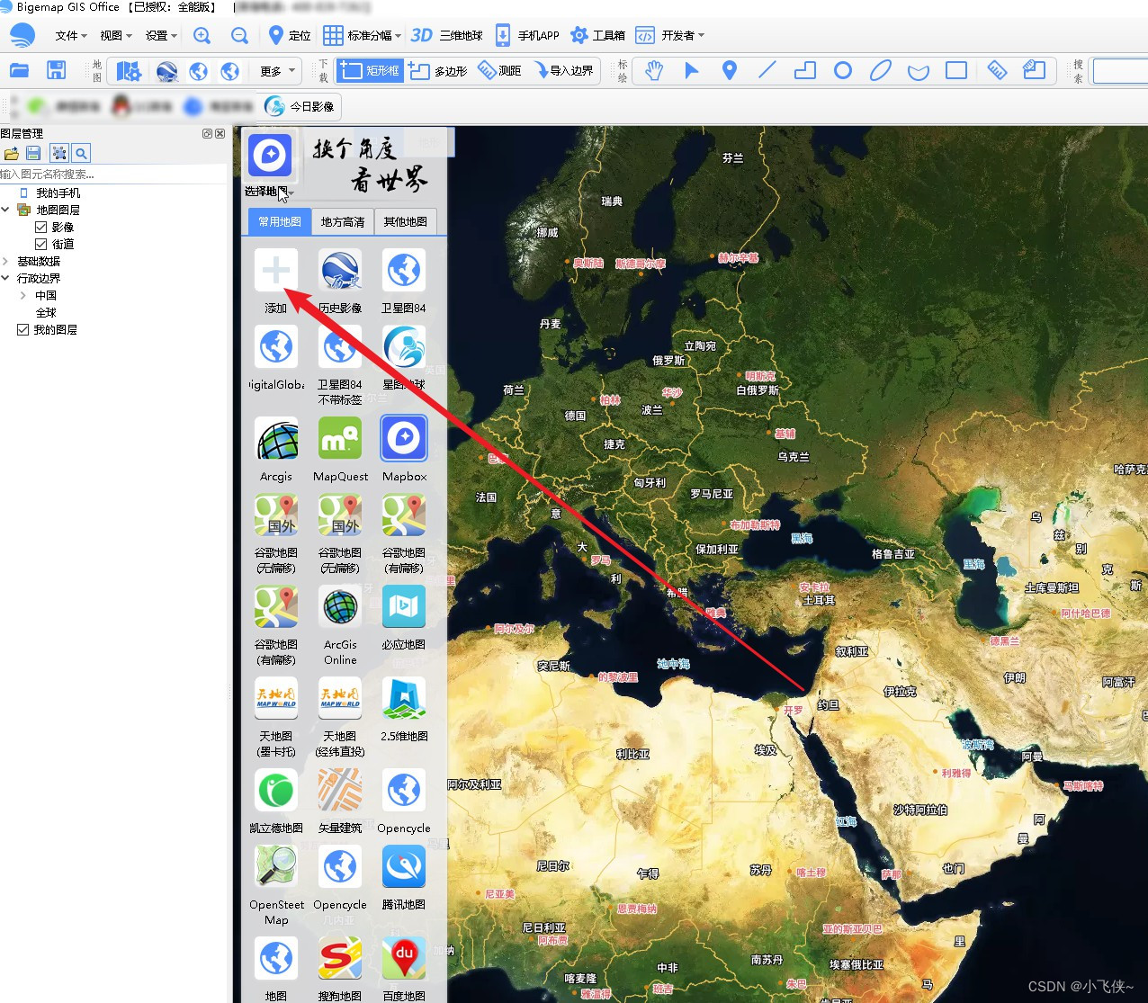Select the arrow pointer selection tool
The width and height of the screenshot is (1148, 1003).
pyautogui.click(x=691, y=70)
